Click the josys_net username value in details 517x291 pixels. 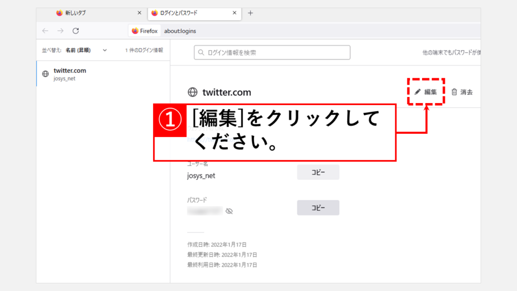[201, 176]
